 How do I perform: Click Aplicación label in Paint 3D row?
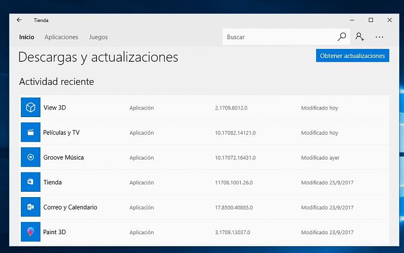(142, 233)
